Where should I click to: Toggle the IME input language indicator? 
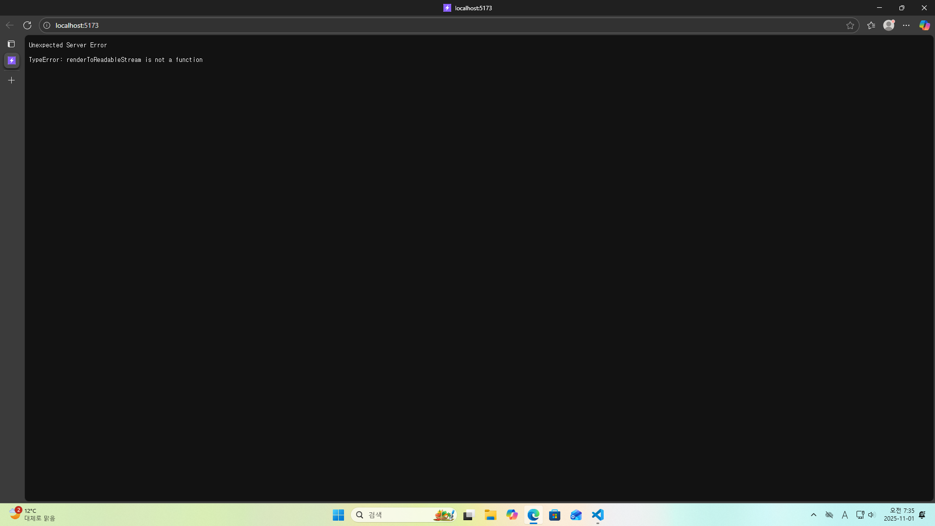845,515
